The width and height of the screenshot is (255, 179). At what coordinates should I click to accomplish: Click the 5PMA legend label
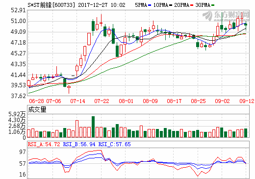click(141, 5)
